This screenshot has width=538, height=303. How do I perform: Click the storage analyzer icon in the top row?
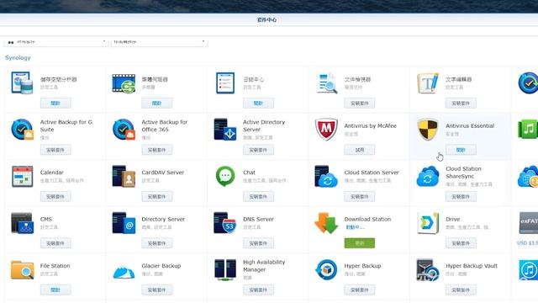click(x=22, y=82)
